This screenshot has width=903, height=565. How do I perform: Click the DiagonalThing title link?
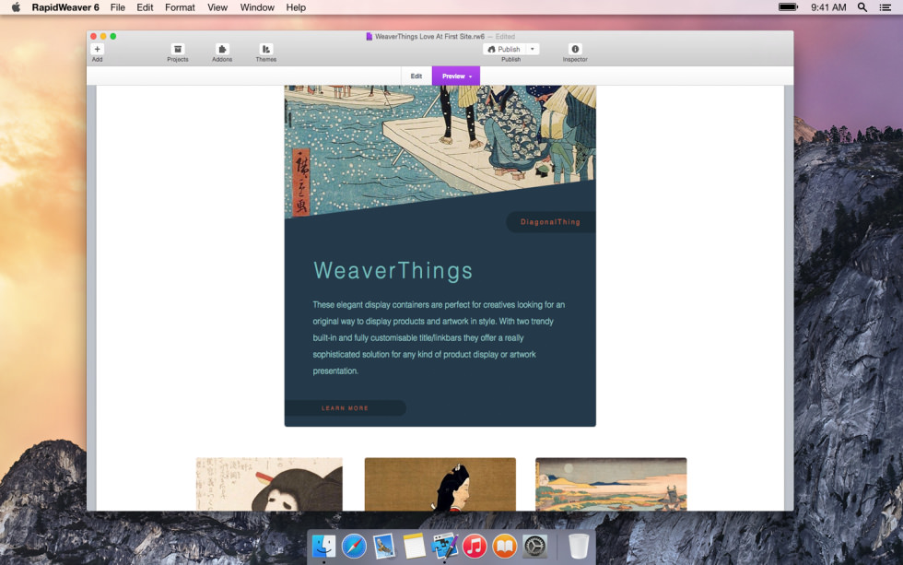[551, 222]
